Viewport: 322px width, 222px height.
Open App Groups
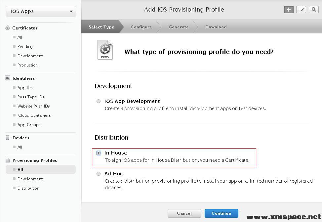(x=29, y=125)
